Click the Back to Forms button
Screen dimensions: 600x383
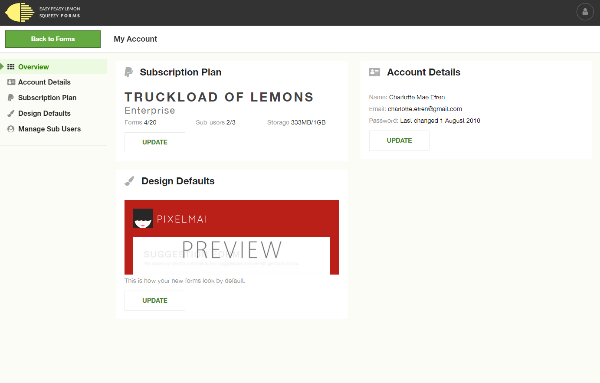(53, 39)
